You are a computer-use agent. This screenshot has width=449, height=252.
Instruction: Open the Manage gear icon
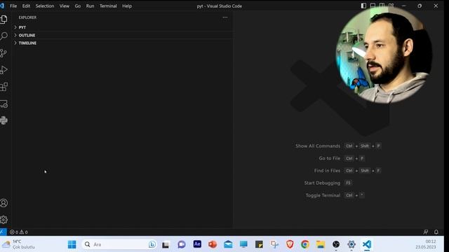[x=4, y=220]
